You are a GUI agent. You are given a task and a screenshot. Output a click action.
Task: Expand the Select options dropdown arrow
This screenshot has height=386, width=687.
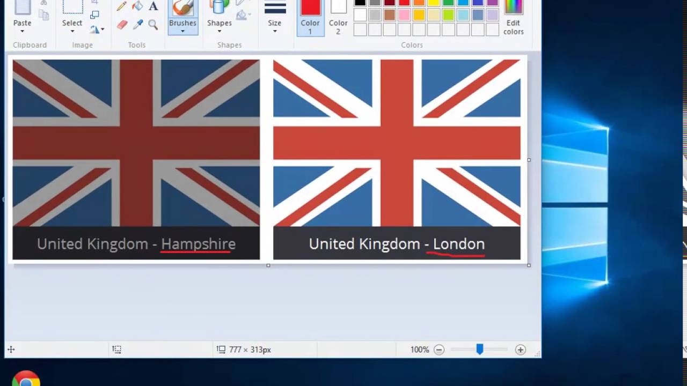coord(72,31)
